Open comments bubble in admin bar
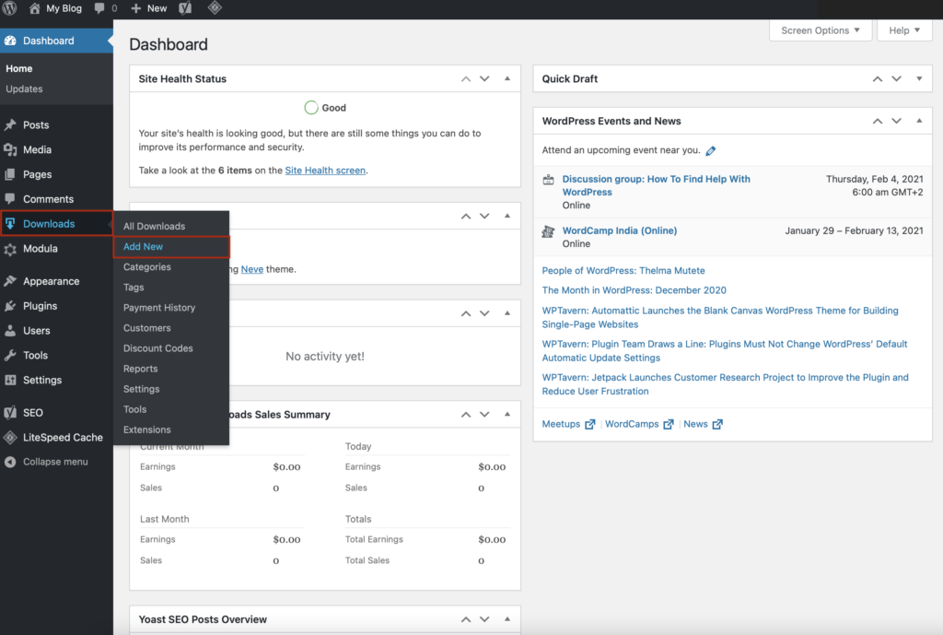Image resolution: width=943 pixels, height=635 pixels. 99,8
